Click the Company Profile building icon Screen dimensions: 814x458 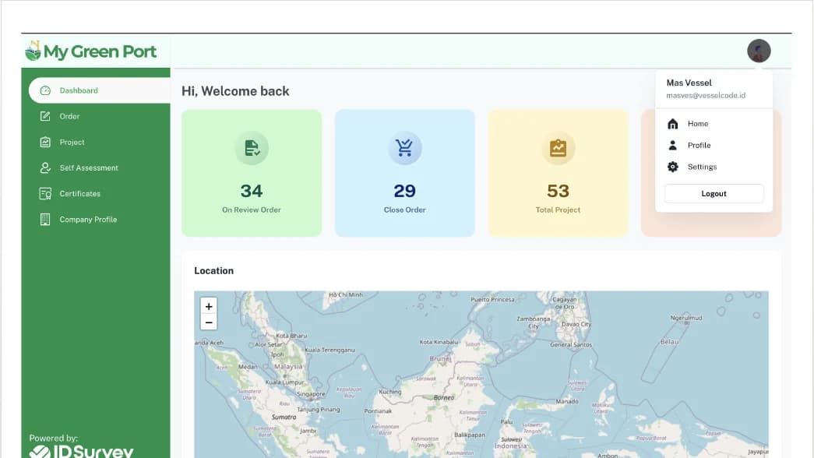click(x=45, y=219)
